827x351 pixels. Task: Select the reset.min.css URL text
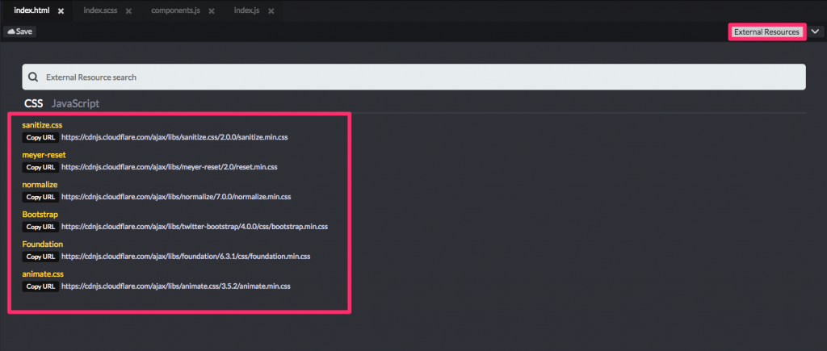click(x=170, y=167)
